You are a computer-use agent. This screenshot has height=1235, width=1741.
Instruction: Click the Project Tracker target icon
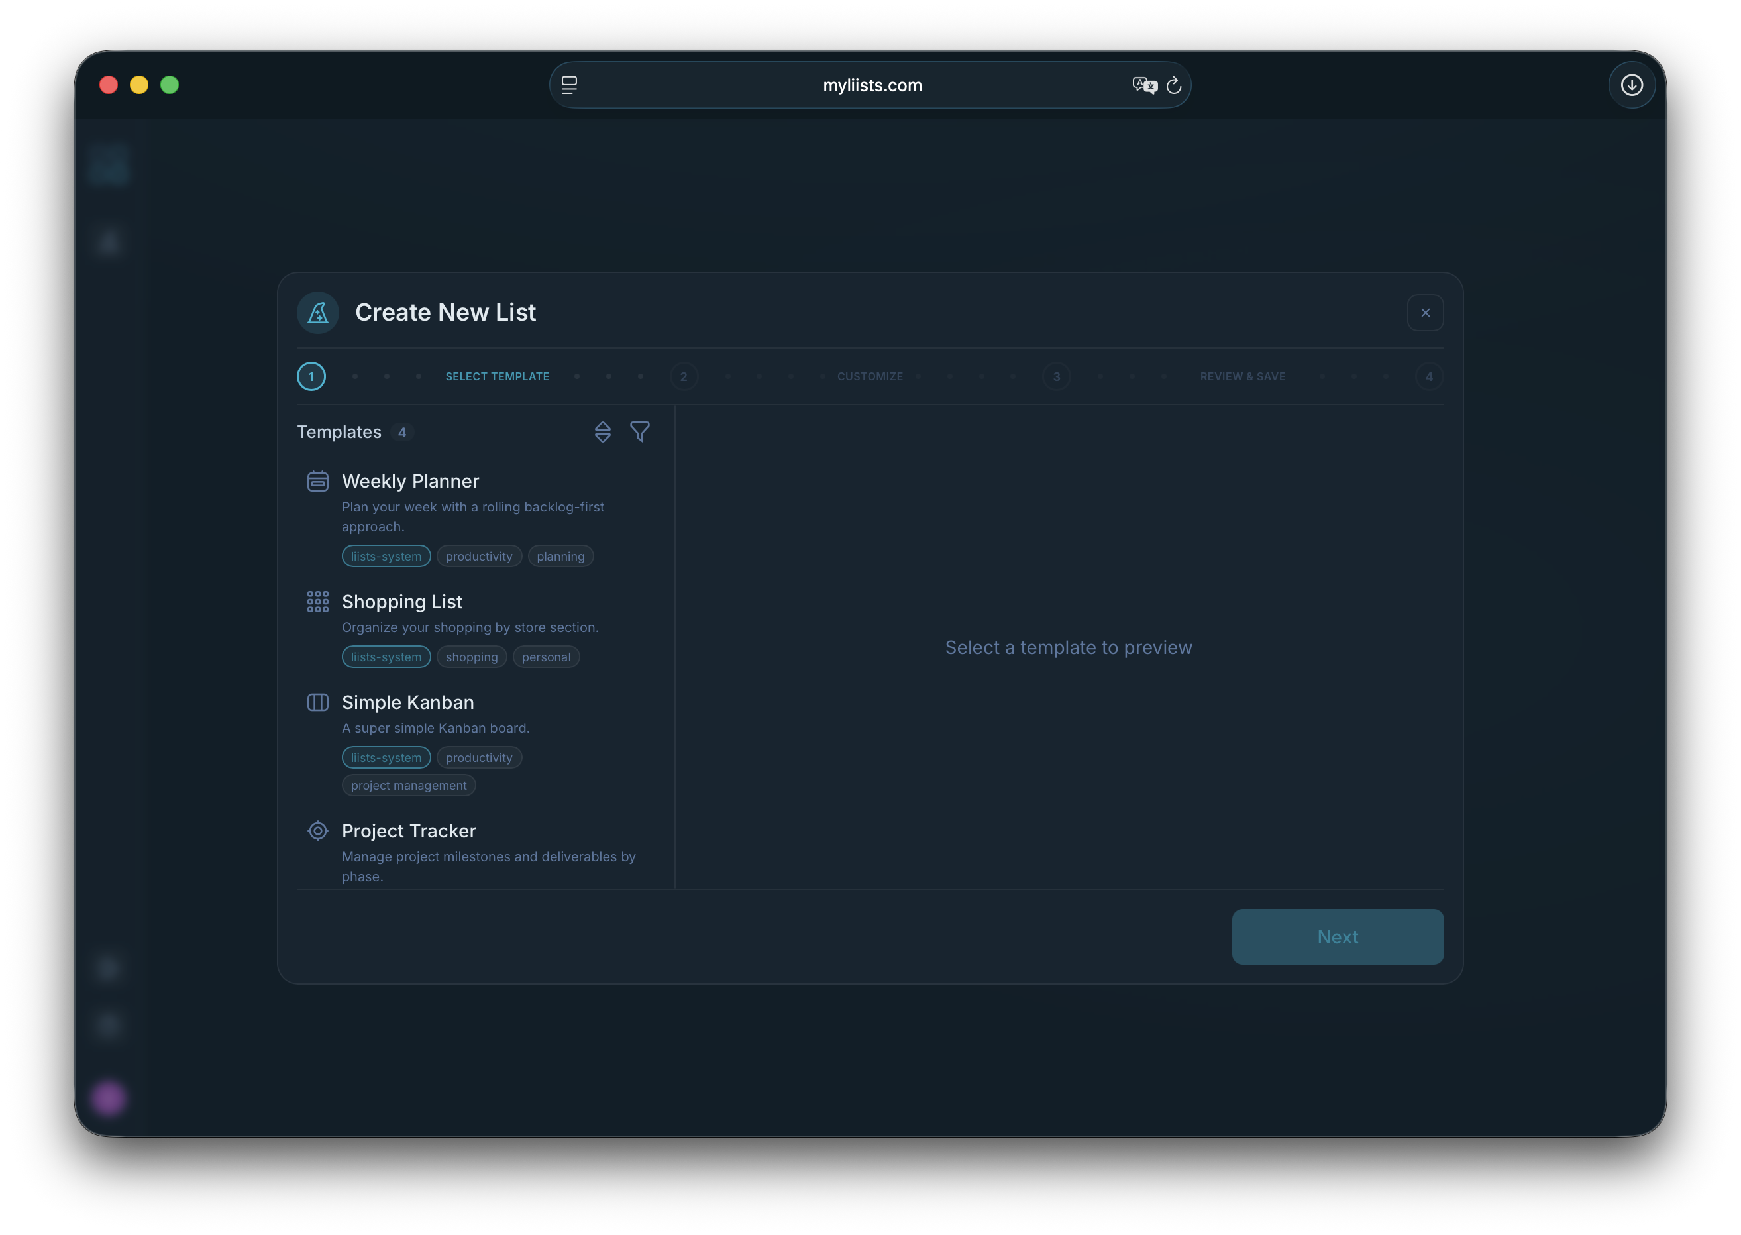(x=317, y=830)
